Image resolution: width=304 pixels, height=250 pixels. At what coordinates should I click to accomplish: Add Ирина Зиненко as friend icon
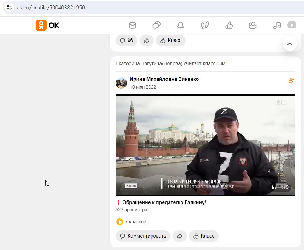click(291, 80)
